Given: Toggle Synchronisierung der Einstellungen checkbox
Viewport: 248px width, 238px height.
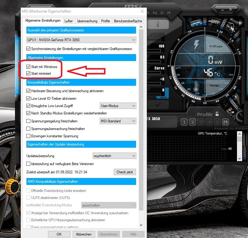Looking at the screenshot, I should coord(28,49).
